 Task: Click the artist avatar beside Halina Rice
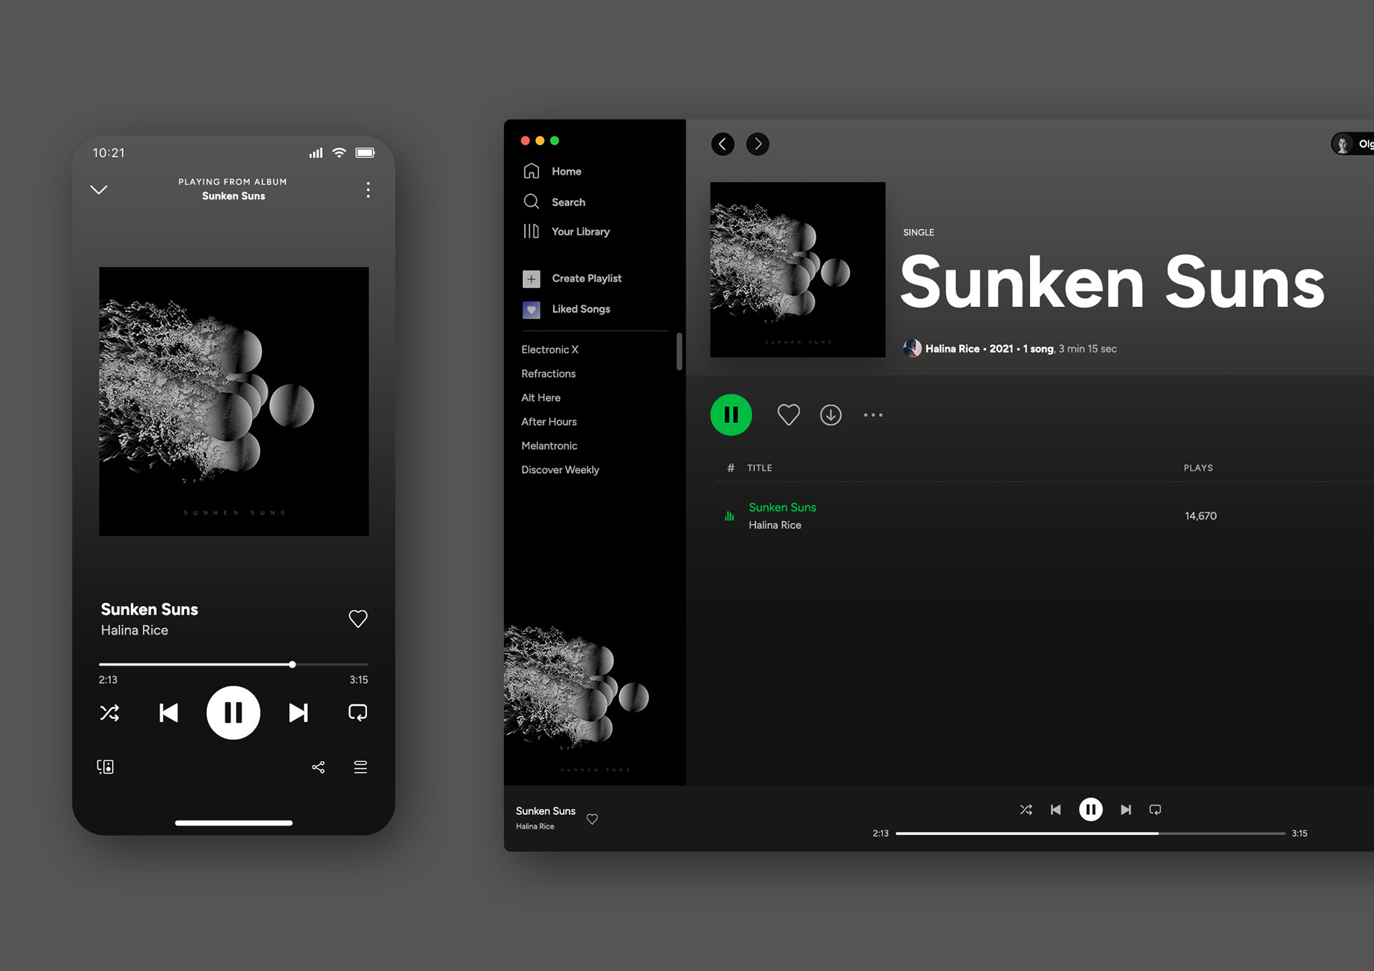pyautogui.click(x=912, y=348)
